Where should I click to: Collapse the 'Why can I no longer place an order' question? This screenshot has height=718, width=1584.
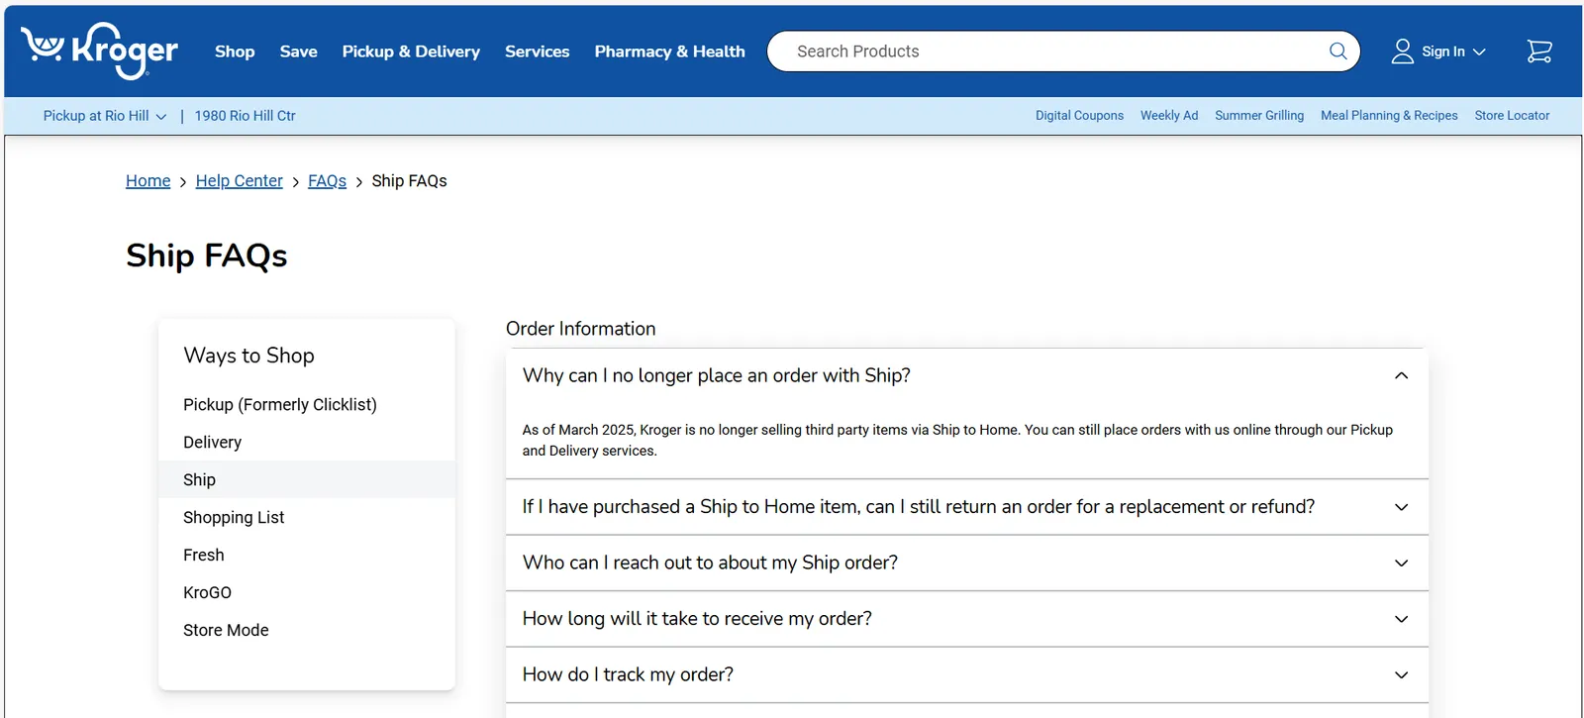pyautogui.click(x=966, y=375)
